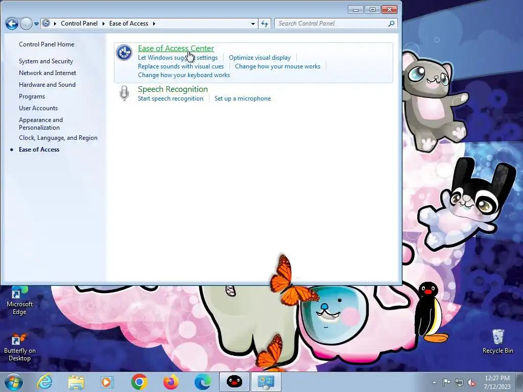Open Windows Media Player on taskbar
This screenshot has width=523, height=392.
pos(107,382)
